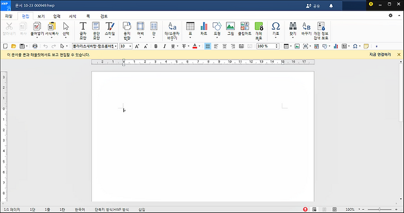Switch to the 보기 View tab
The height and width of the screenshot is (213, 404).
[41, 16]
